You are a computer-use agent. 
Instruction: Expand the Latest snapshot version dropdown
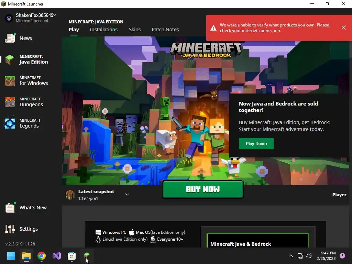tap(127, 195)
